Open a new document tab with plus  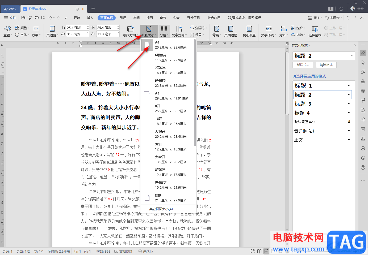click(93, 9)
